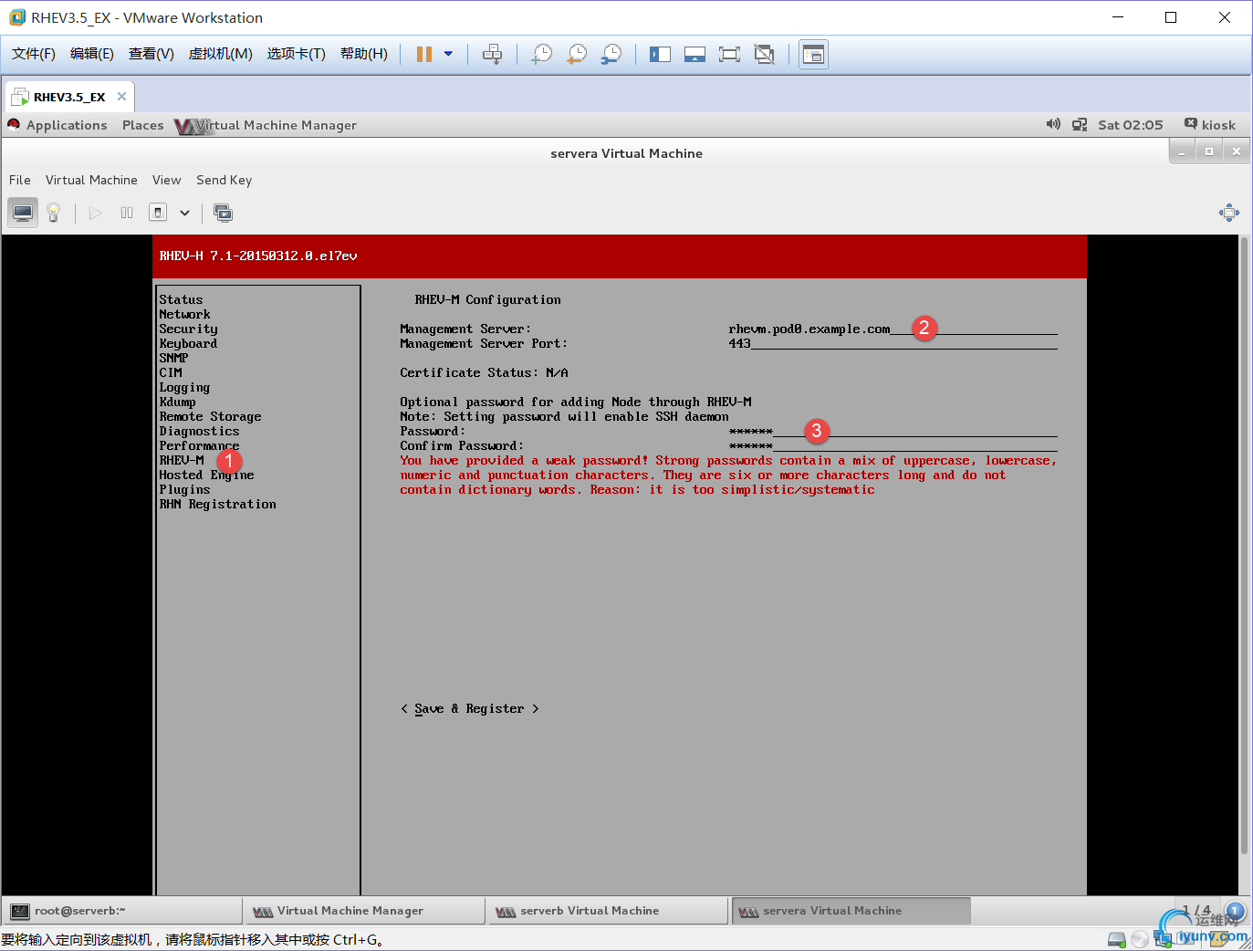This screenshot has width=1253, height=951.
Task: Switch to serverb Virtual Machine taskbar window
Action: [x=607, y=911]
